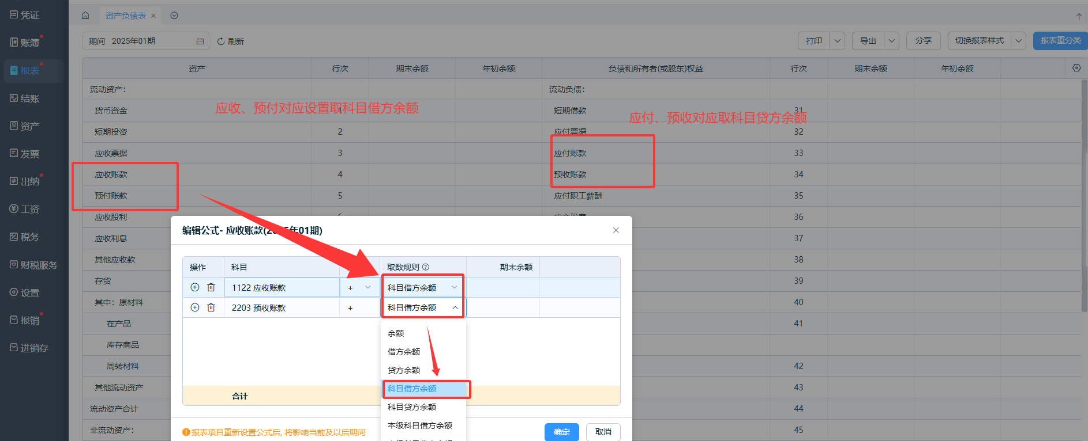Click the 确定 button to confirm formula
Image resolution: width=1088 pixels, height=441 pixels.
click(x=561, y=432)
